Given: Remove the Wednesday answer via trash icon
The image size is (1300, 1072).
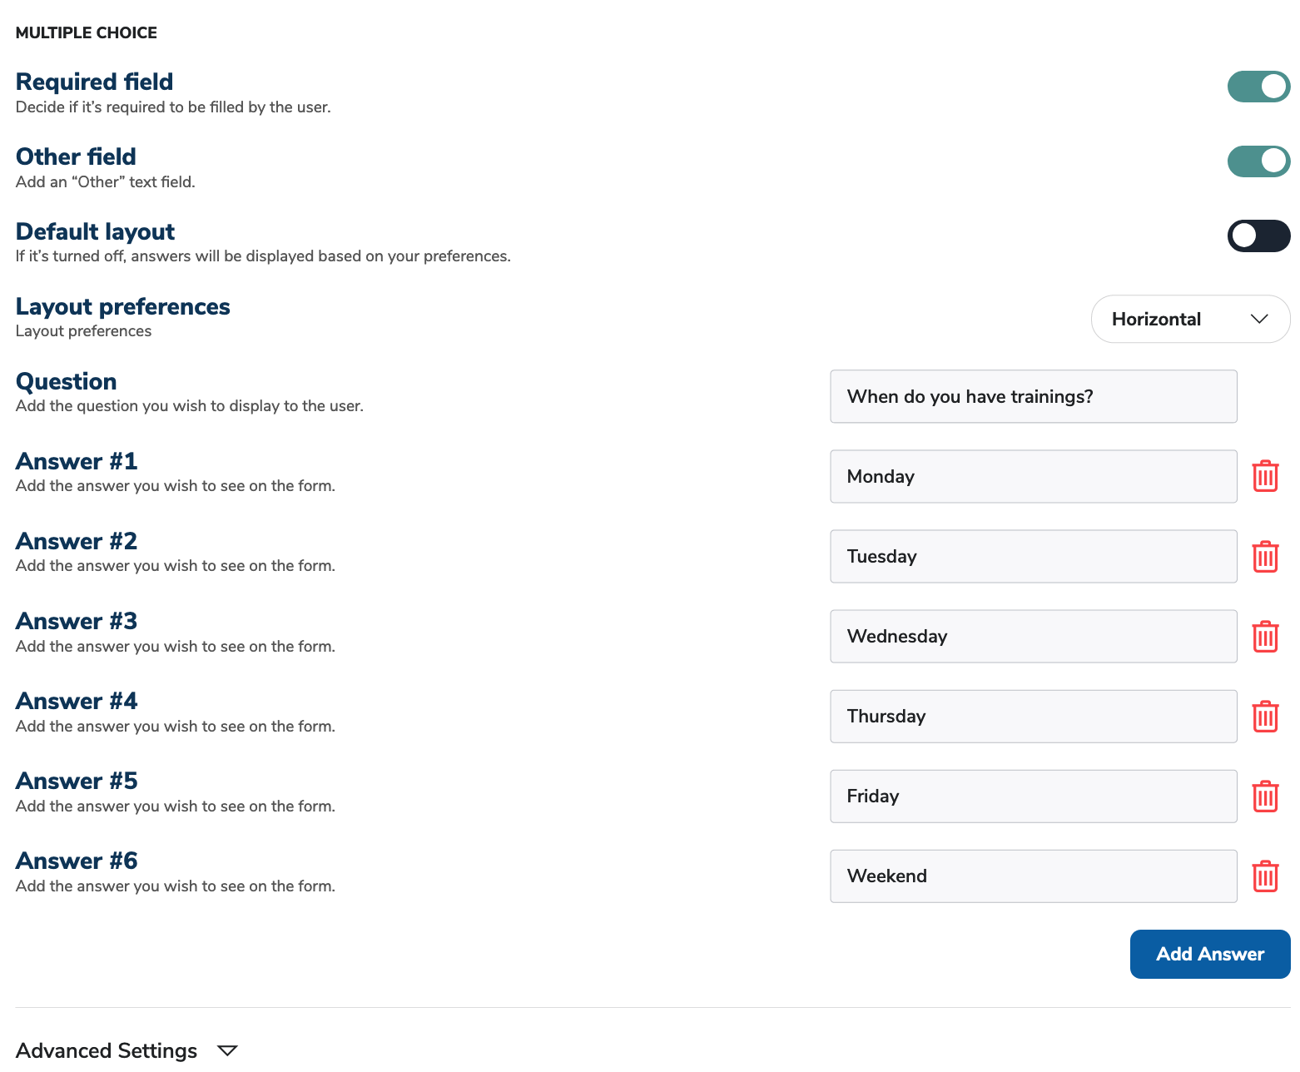Looking at the screenshot, I should 1265,637.
